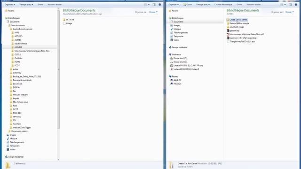Click left window navigation pane scrollbar
The height and width of the screenshot is (169, 301).
58,70
